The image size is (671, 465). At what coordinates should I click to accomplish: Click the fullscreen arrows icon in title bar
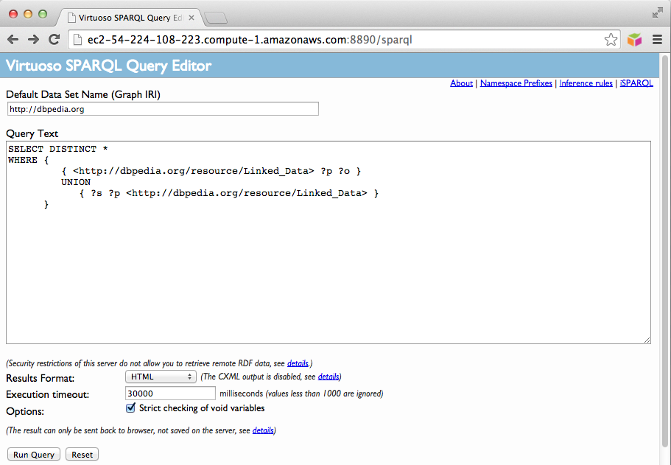click(657, 13)
